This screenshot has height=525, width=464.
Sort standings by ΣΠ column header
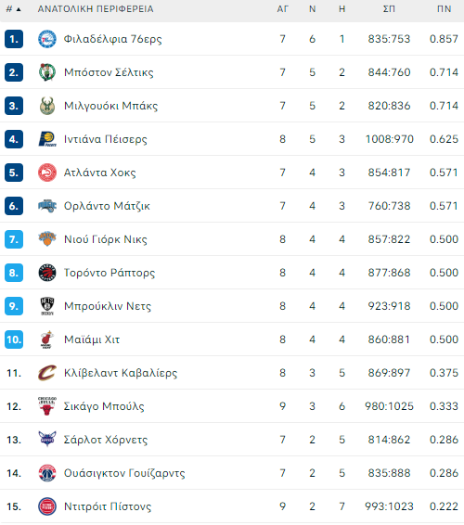click(389, 9)
